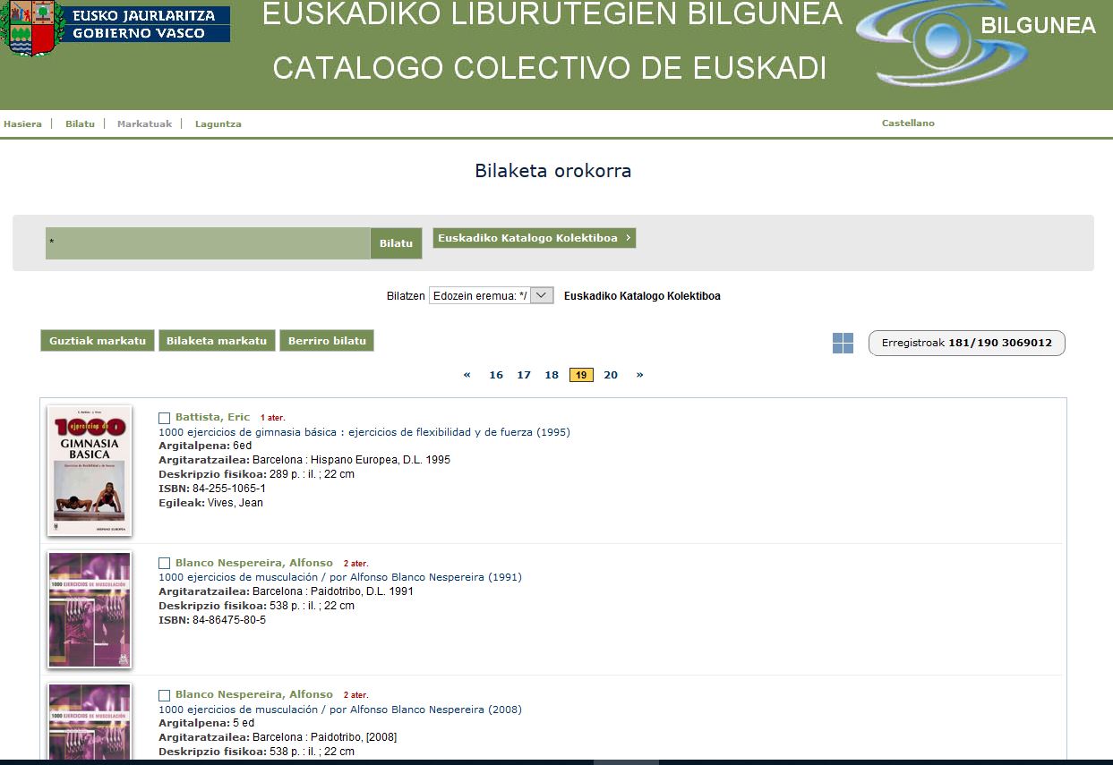
Task: Open the Edozein eremua field dropdown
Action: [491, 296]
